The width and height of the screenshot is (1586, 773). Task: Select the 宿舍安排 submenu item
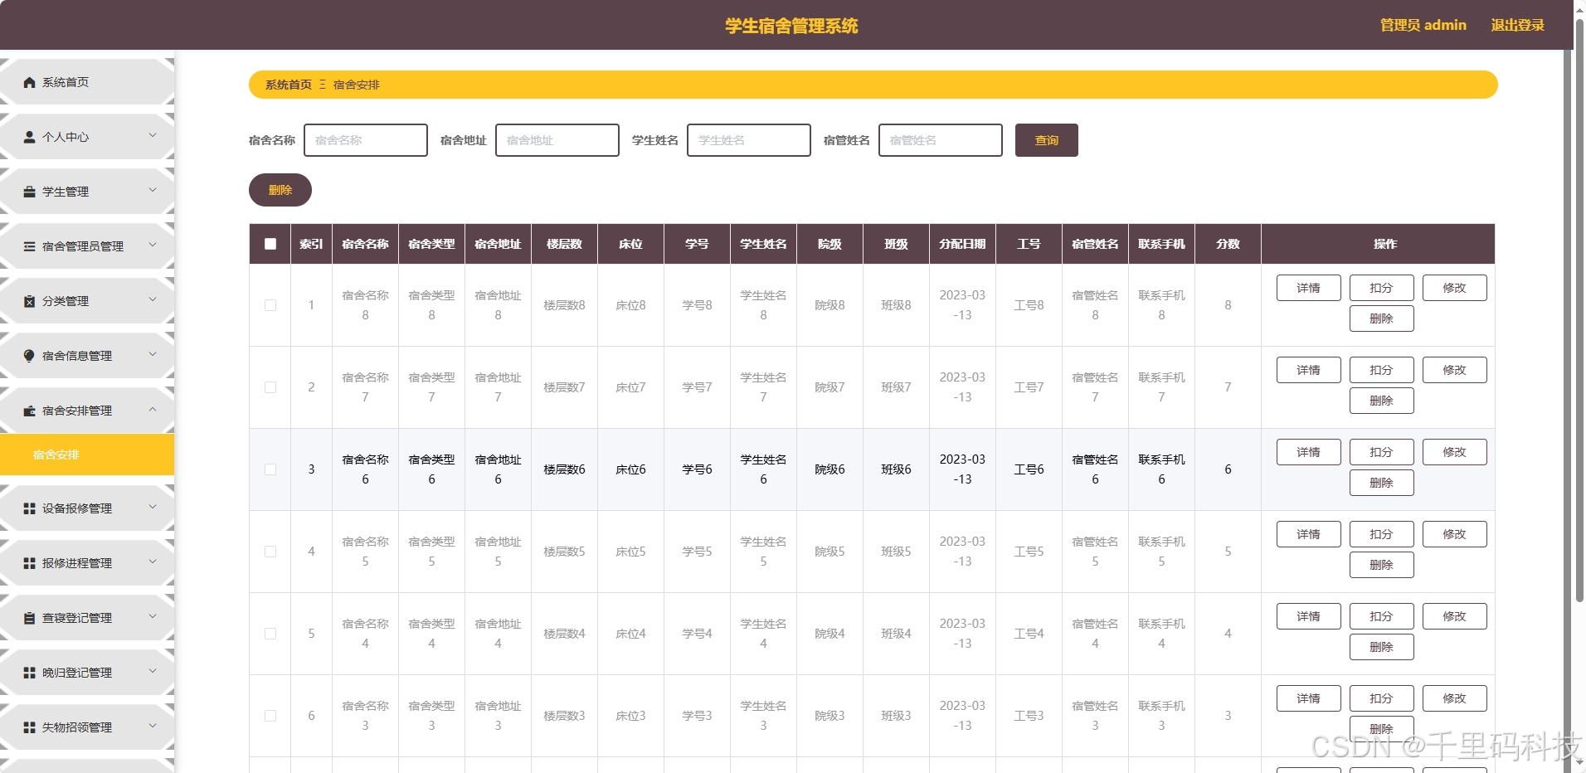pyautogui.click(x=87, y=455)
